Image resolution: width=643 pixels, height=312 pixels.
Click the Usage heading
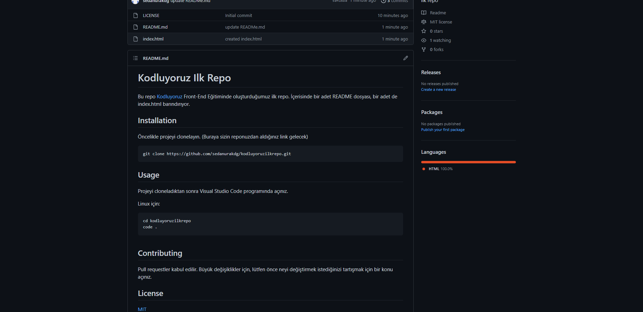pyautogui.click(x=149, y=175)
